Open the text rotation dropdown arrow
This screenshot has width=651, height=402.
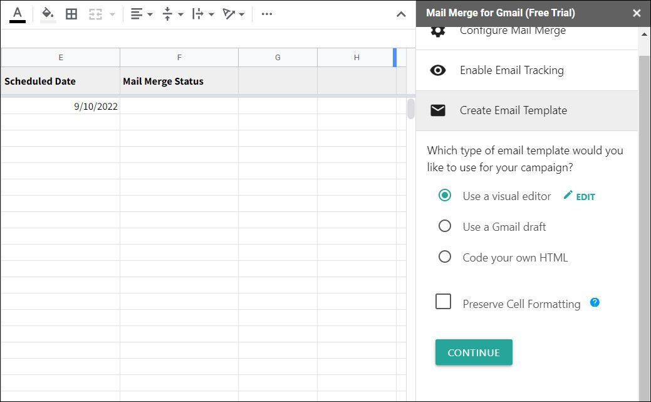click(242, 14)
